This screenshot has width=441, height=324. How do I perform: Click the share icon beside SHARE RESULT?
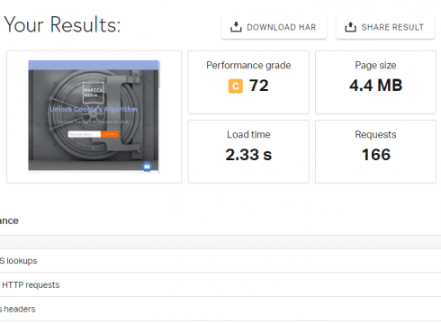(x=350, y=27)
